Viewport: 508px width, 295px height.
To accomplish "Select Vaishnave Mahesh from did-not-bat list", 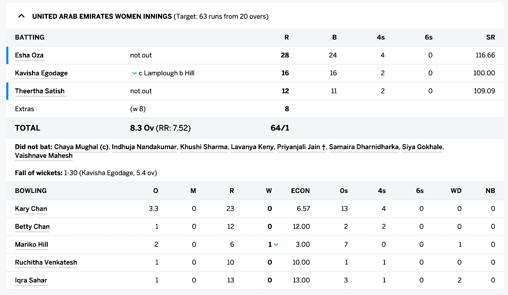I will (x=43, y=155).
